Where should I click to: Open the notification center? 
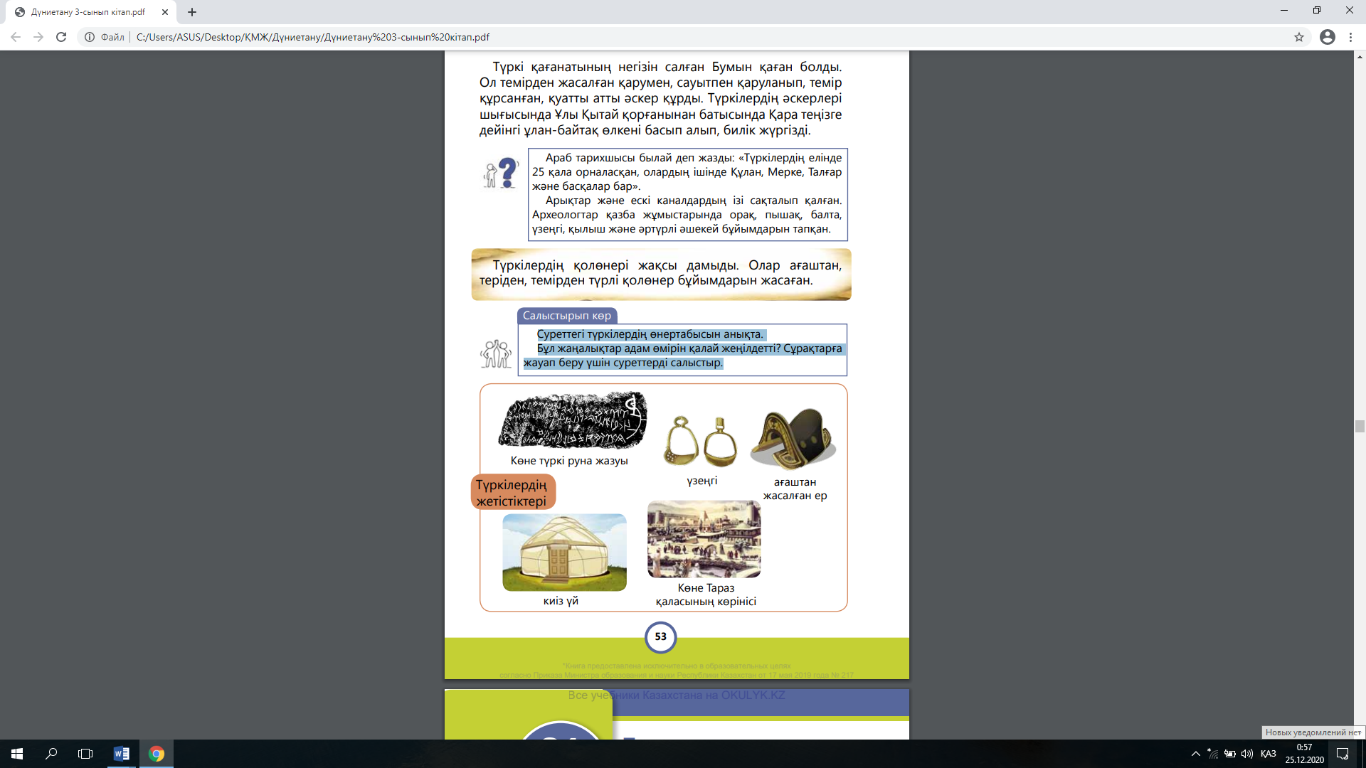1343,754
